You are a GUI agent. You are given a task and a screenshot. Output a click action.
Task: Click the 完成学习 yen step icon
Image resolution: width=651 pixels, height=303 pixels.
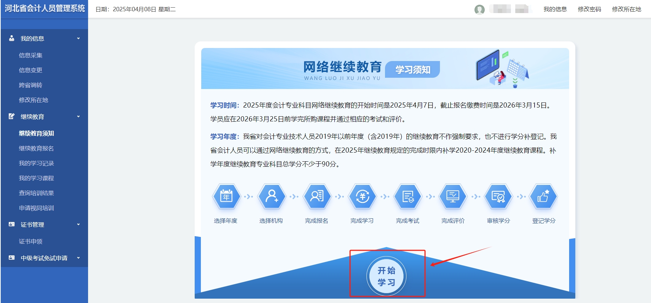[362, 197]
